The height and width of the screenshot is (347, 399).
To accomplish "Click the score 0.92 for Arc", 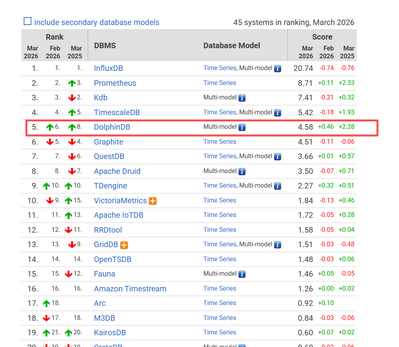I will tap(305, 303).
